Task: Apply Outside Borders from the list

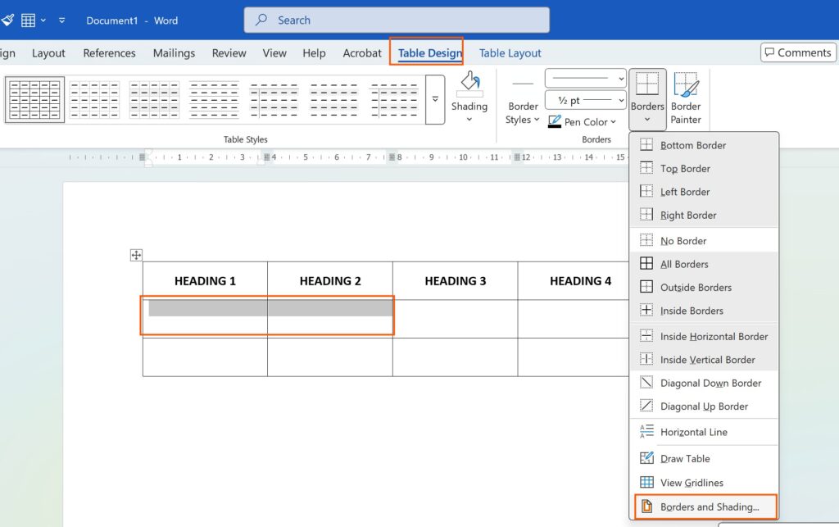Action: [x=696, y=288]
